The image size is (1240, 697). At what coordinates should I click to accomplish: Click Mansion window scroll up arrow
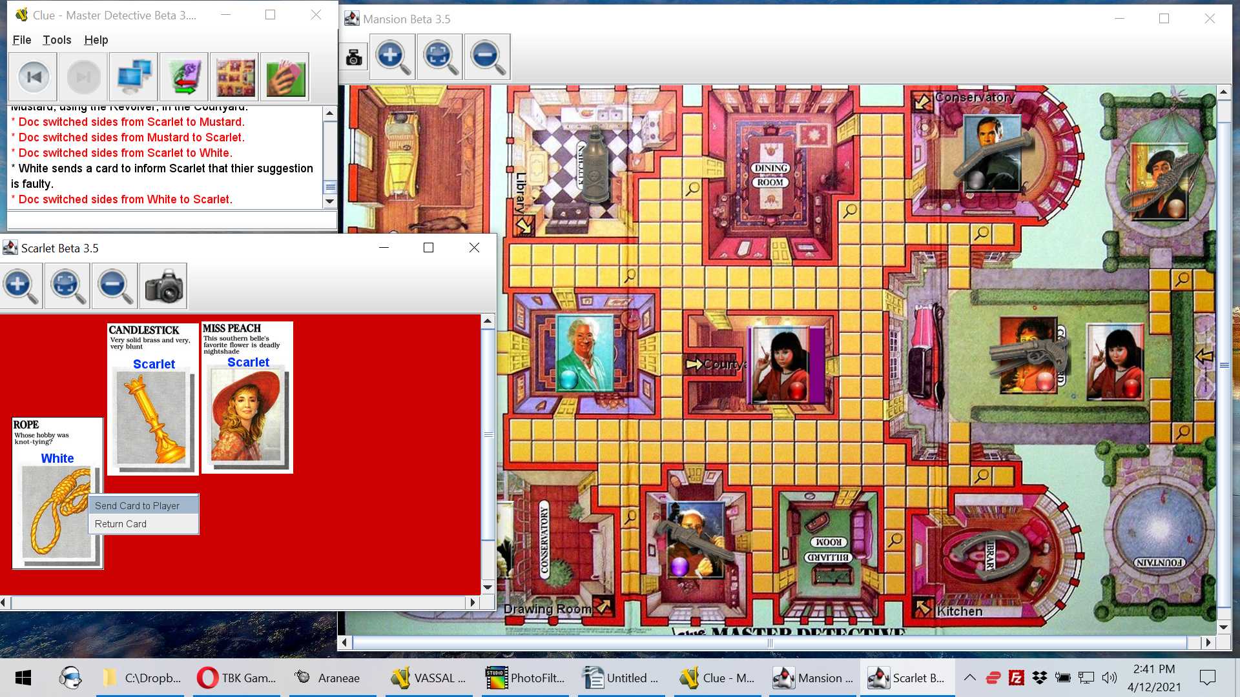coord(1223,92)
